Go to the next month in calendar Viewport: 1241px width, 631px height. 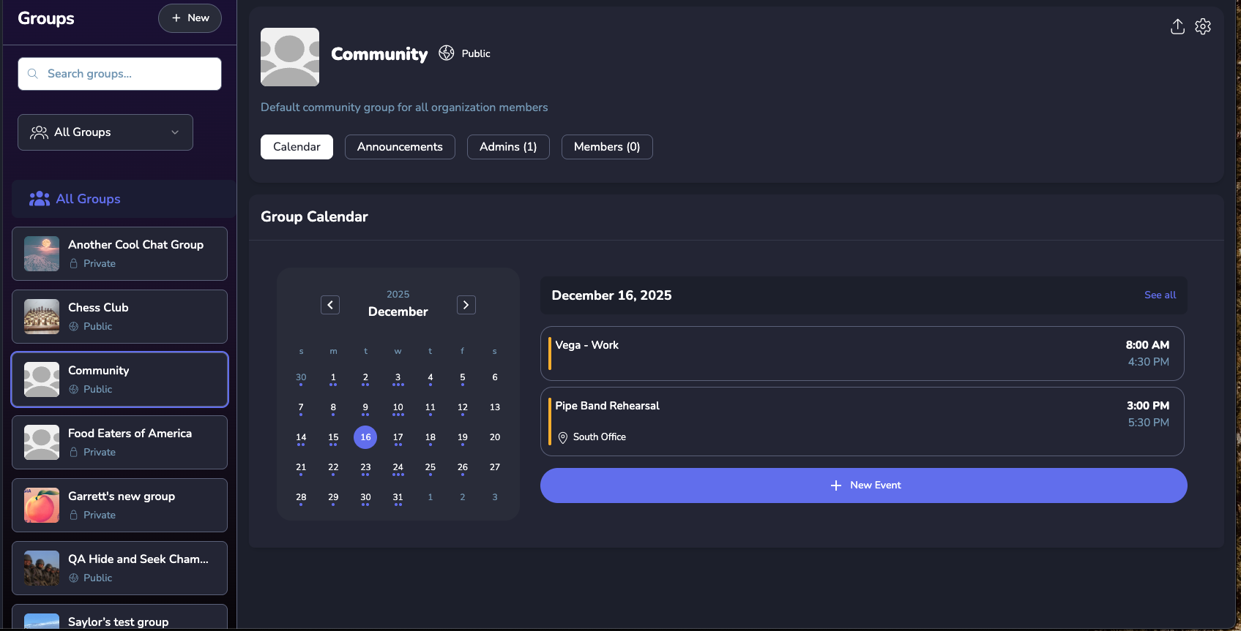click(466, 305)
